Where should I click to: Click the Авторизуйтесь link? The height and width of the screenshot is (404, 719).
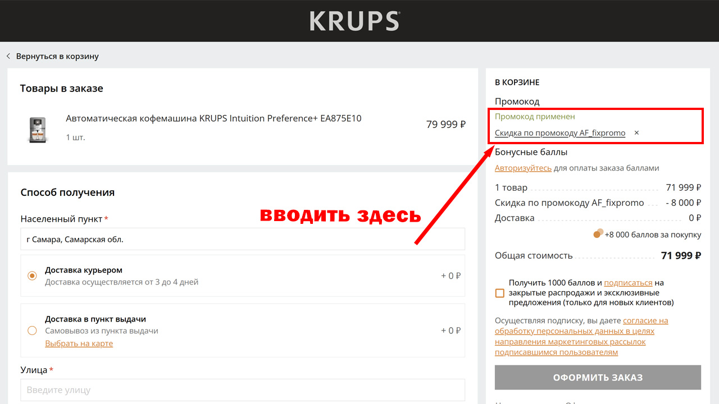coord(523,168)
